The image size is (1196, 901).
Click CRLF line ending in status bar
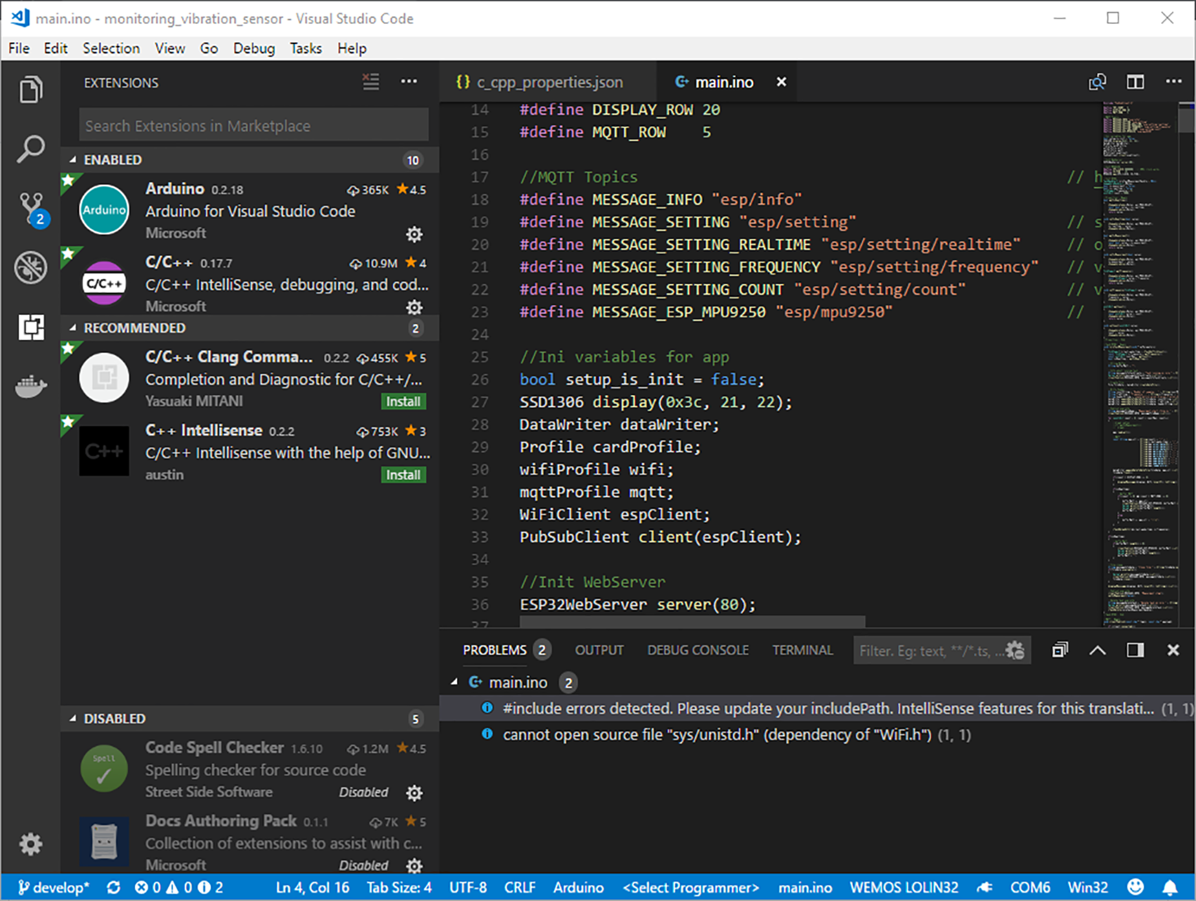[520, 887]
